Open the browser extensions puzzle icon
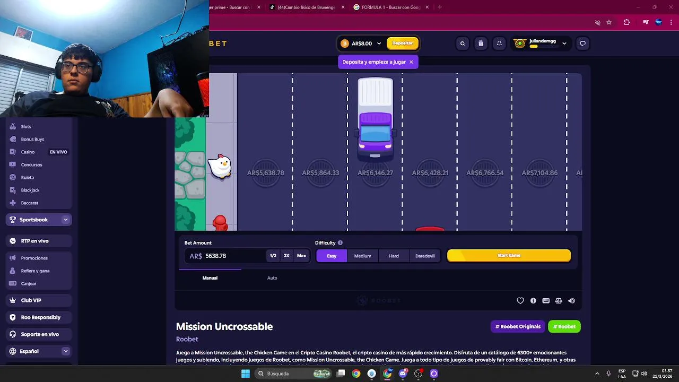 (626, 22)
